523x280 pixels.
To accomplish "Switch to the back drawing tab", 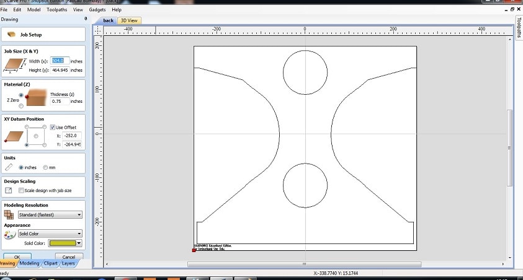I will (108, 20).
